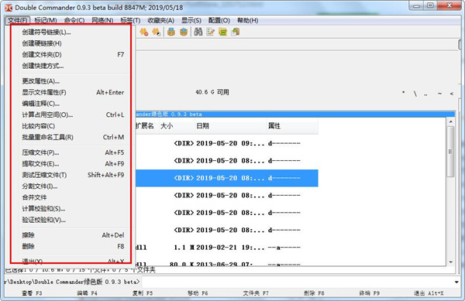
Task: Click the 查看 F3 function button
Action: coord(32,293)
